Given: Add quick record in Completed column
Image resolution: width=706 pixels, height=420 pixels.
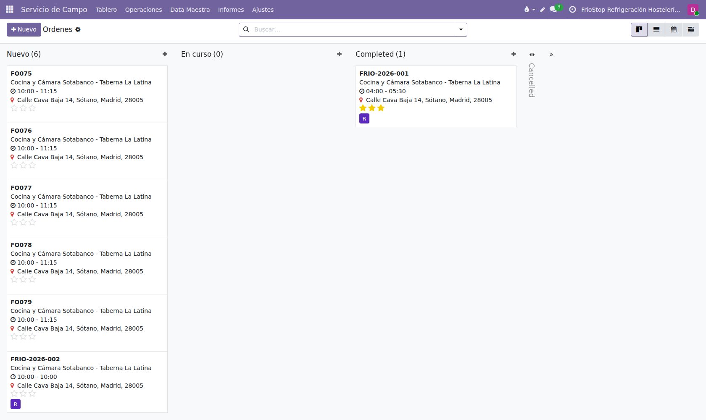Looking at the screenshot, I should [514, 54].
